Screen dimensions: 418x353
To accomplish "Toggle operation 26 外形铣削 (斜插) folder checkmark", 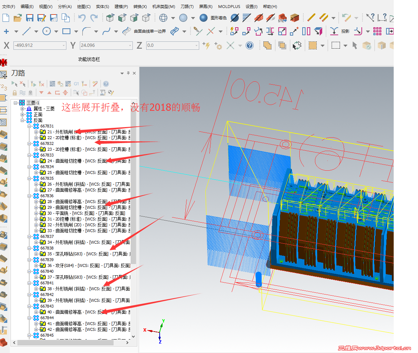I will (43, 184).
